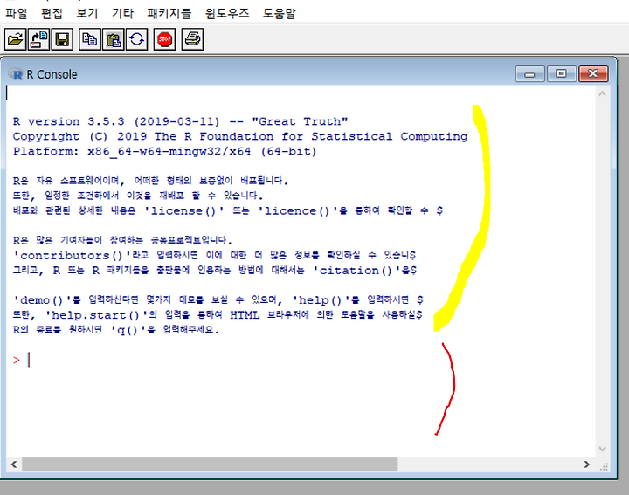The width and height of the screenshot is (629, 495).
Task: Click the 'R version 3.5.3' text line
Action: tap(180, 121)
